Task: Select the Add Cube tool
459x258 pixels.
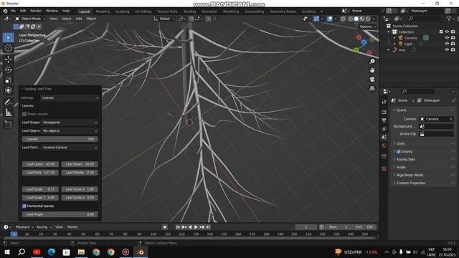Action: [x=8, y=124]
